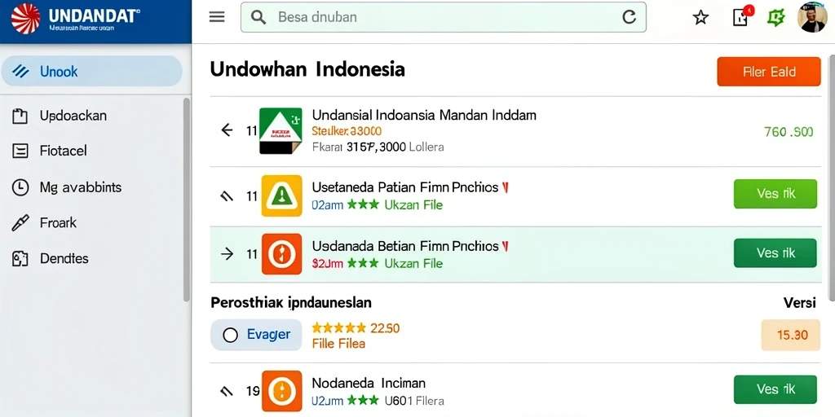Open the Unook sidebar item
The image size is (835, 417).
pos(91,72)
